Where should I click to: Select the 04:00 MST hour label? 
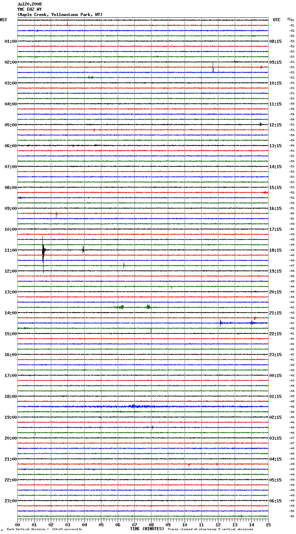(10, 104)
